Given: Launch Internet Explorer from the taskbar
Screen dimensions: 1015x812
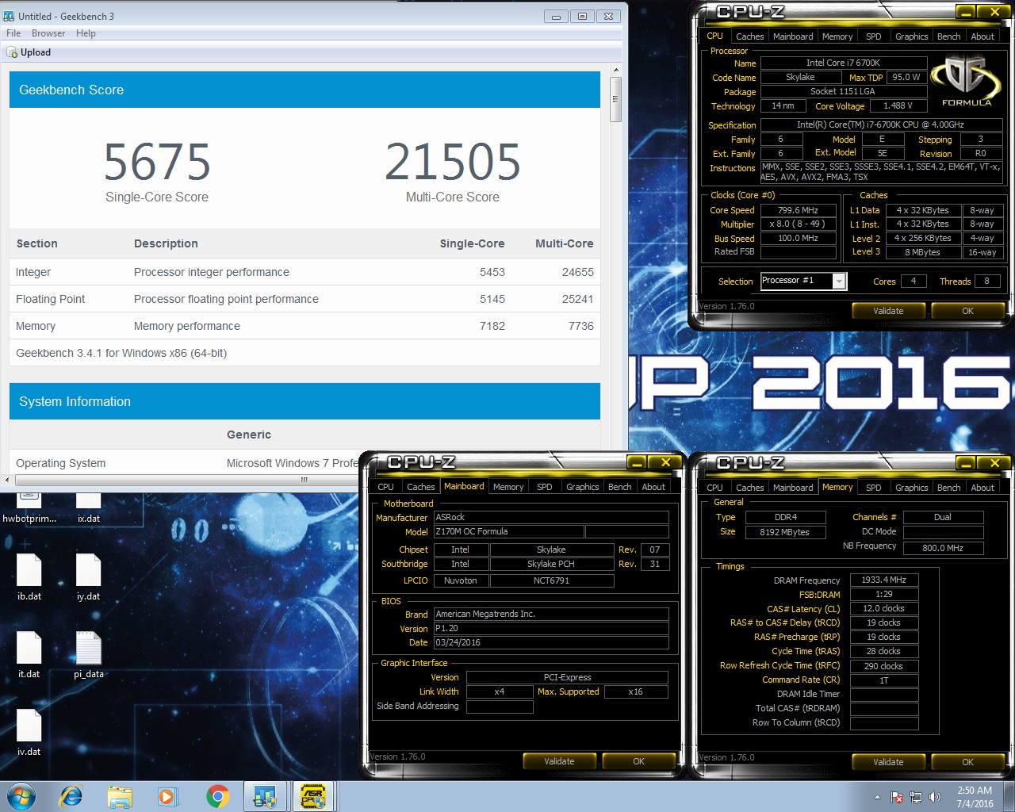Looking at the screenshot, I should [71, 796].
